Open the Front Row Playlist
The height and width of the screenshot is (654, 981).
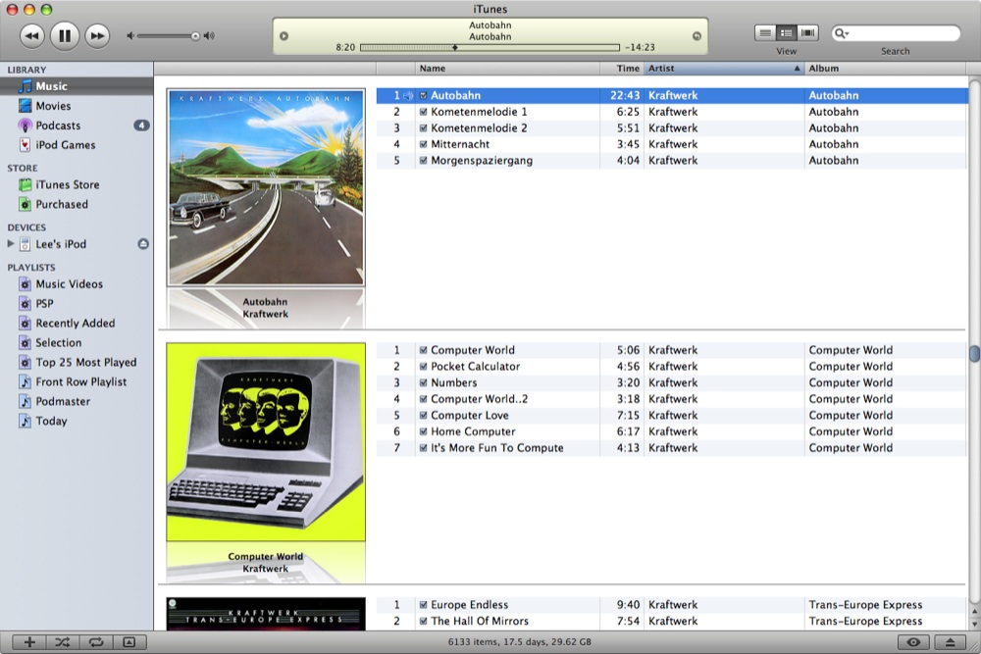coord(77,381)
